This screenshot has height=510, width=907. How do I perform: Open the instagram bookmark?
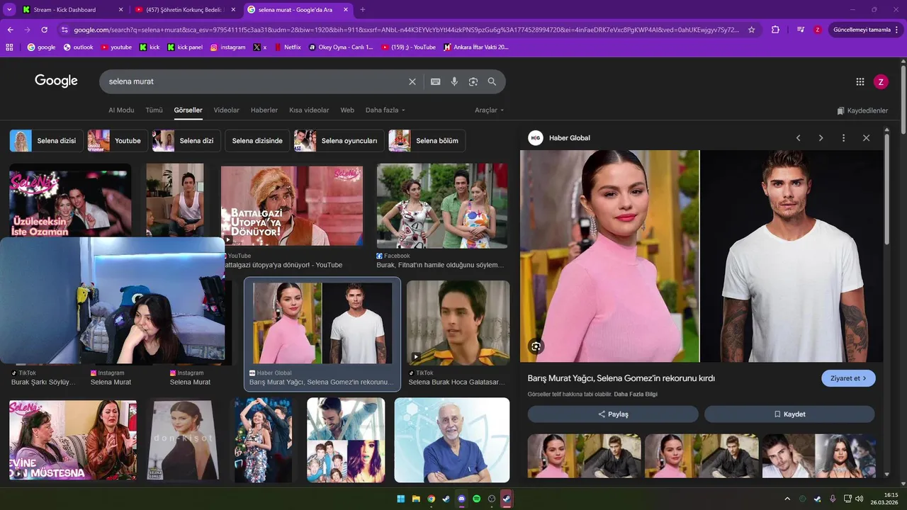tap(227, 47)
